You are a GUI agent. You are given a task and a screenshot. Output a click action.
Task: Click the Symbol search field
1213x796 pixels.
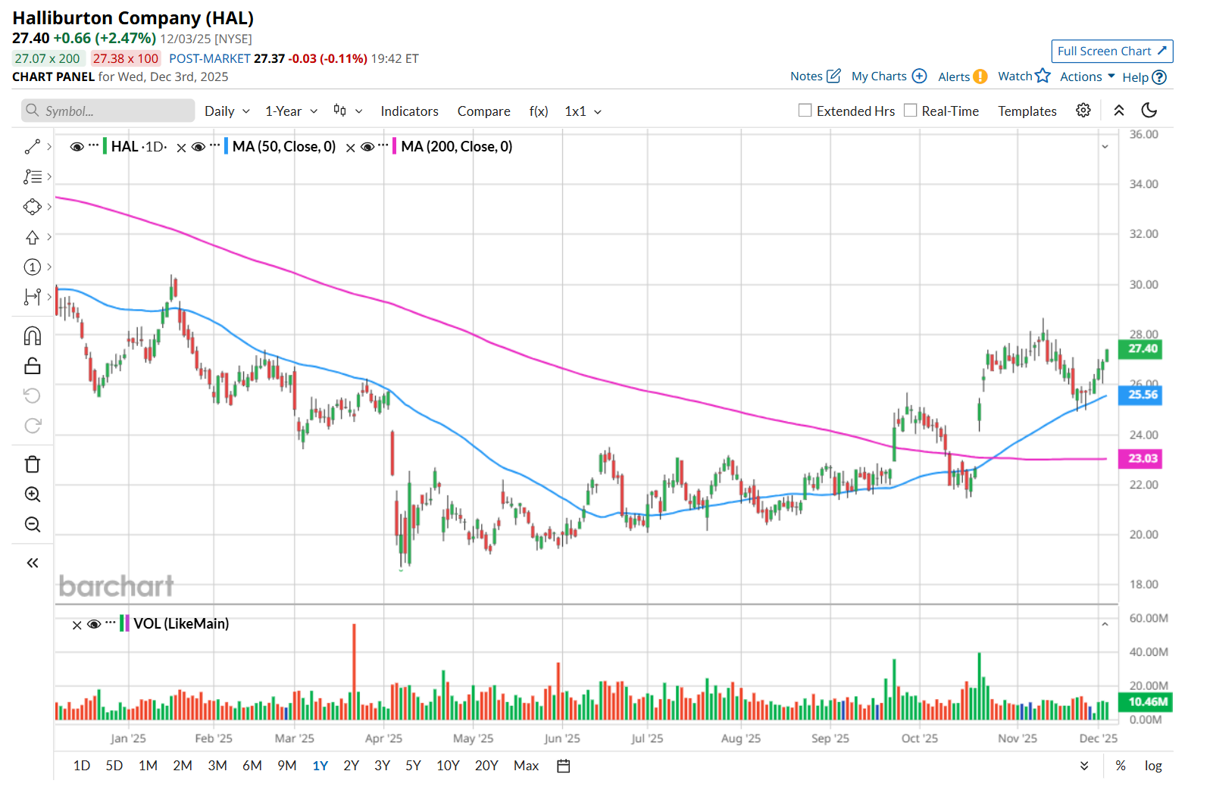108,111
